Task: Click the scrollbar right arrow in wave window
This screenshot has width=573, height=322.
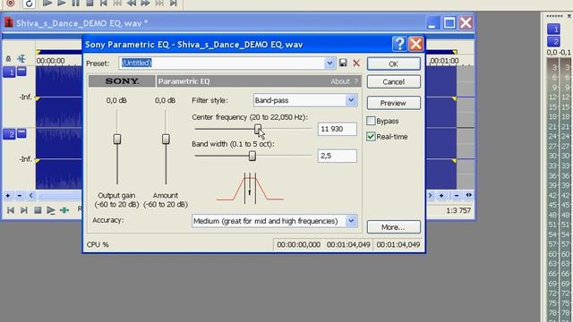Action: point(430,195)
